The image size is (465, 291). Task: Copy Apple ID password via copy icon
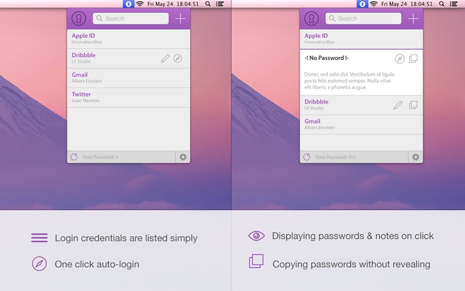(413, 59)
